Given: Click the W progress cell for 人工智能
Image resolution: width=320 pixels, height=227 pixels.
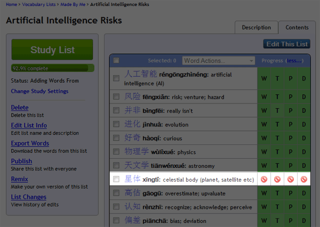Looking at the screenshot, I should (x=264, y=79).
